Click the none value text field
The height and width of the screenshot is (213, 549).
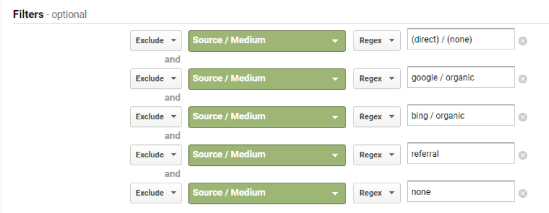[461, 191]
